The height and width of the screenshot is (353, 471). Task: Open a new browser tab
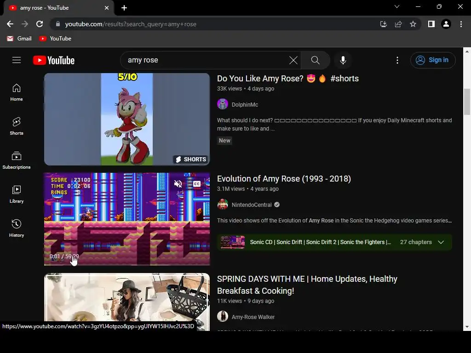[x=124, y=8]
